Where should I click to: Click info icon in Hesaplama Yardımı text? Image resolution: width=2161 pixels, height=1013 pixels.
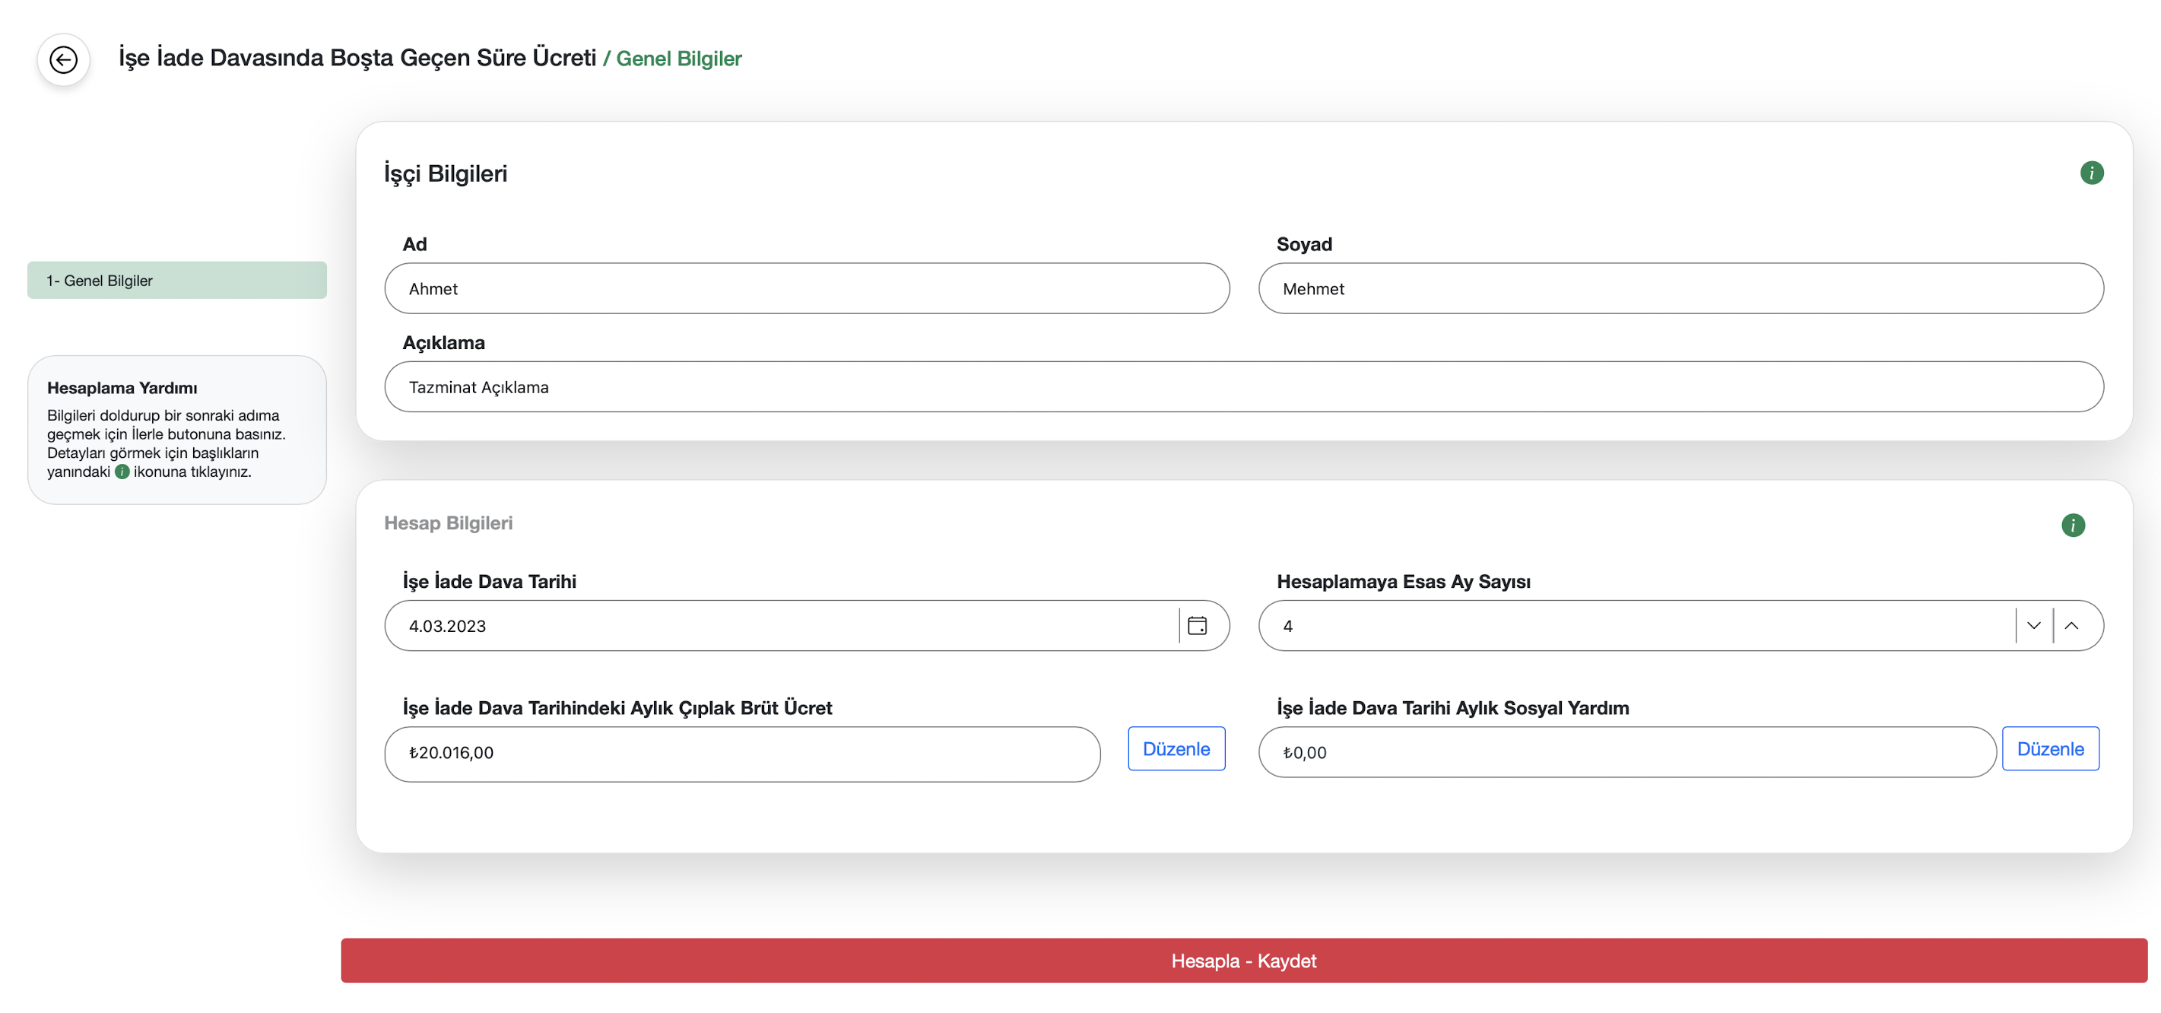tap(122, 472)
